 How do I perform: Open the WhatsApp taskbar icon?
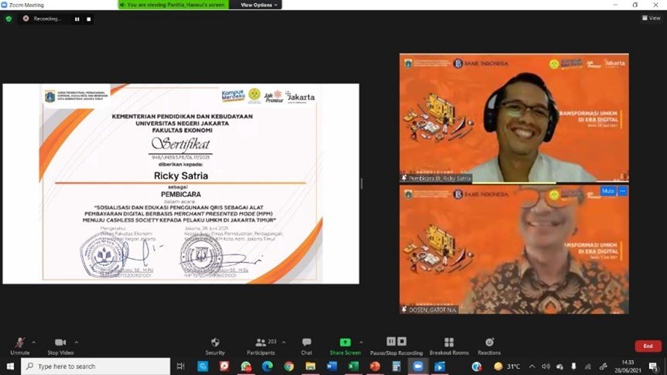coord(246,366)
